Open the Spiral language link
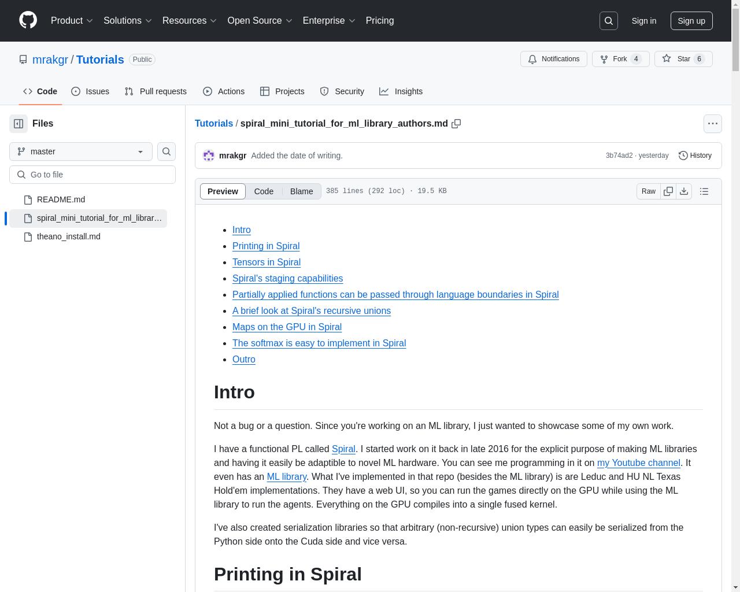 click(x=343, y=449)
